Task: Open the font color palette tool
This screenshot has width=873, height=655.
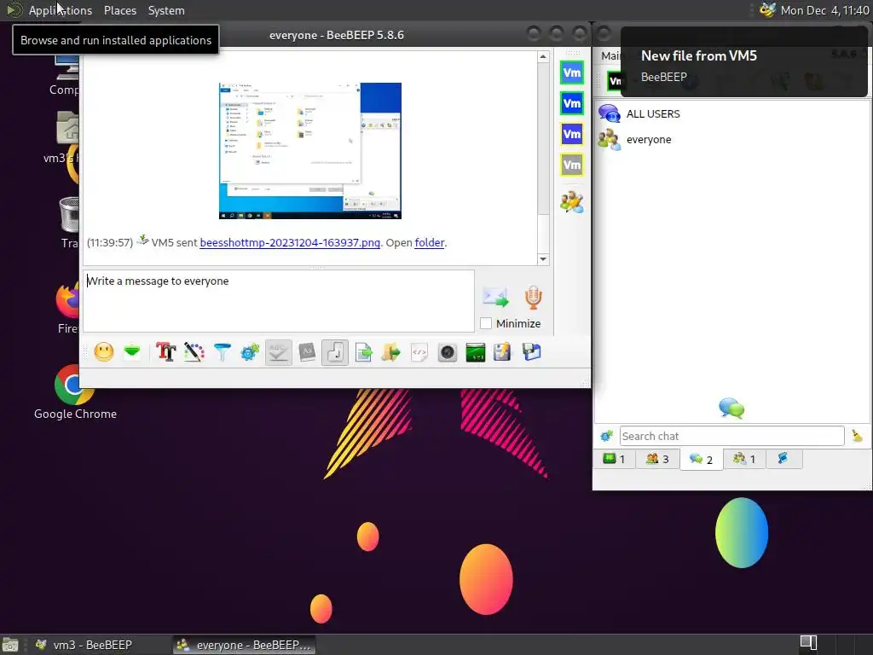Action: click(x=194, y=352)
